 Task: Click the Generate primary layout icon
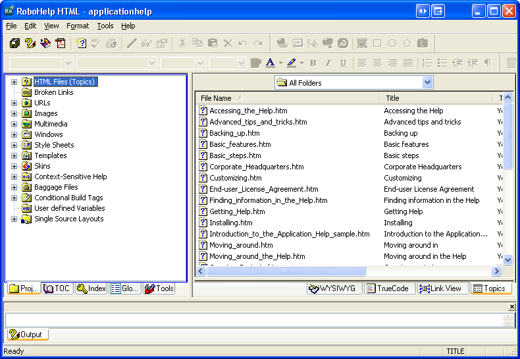[x=30, y=43]
